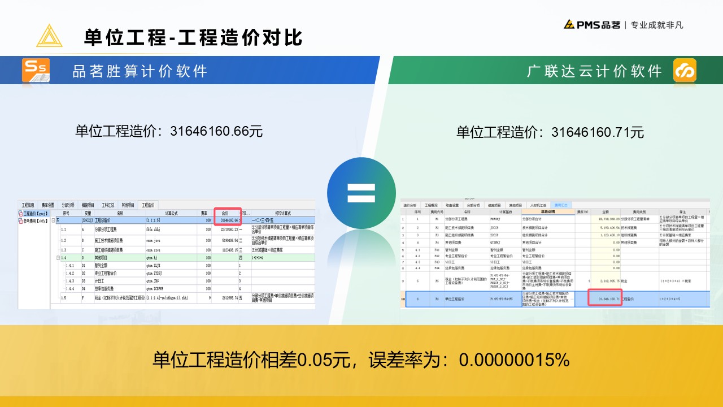Collapse the 1.4 其他项目 row

(x=58, y=258)
